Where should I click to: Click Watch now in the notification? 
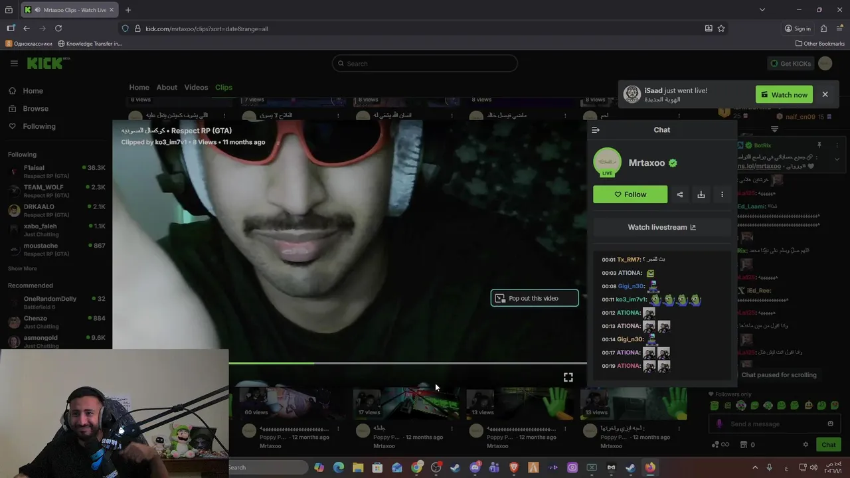point(784,95)
